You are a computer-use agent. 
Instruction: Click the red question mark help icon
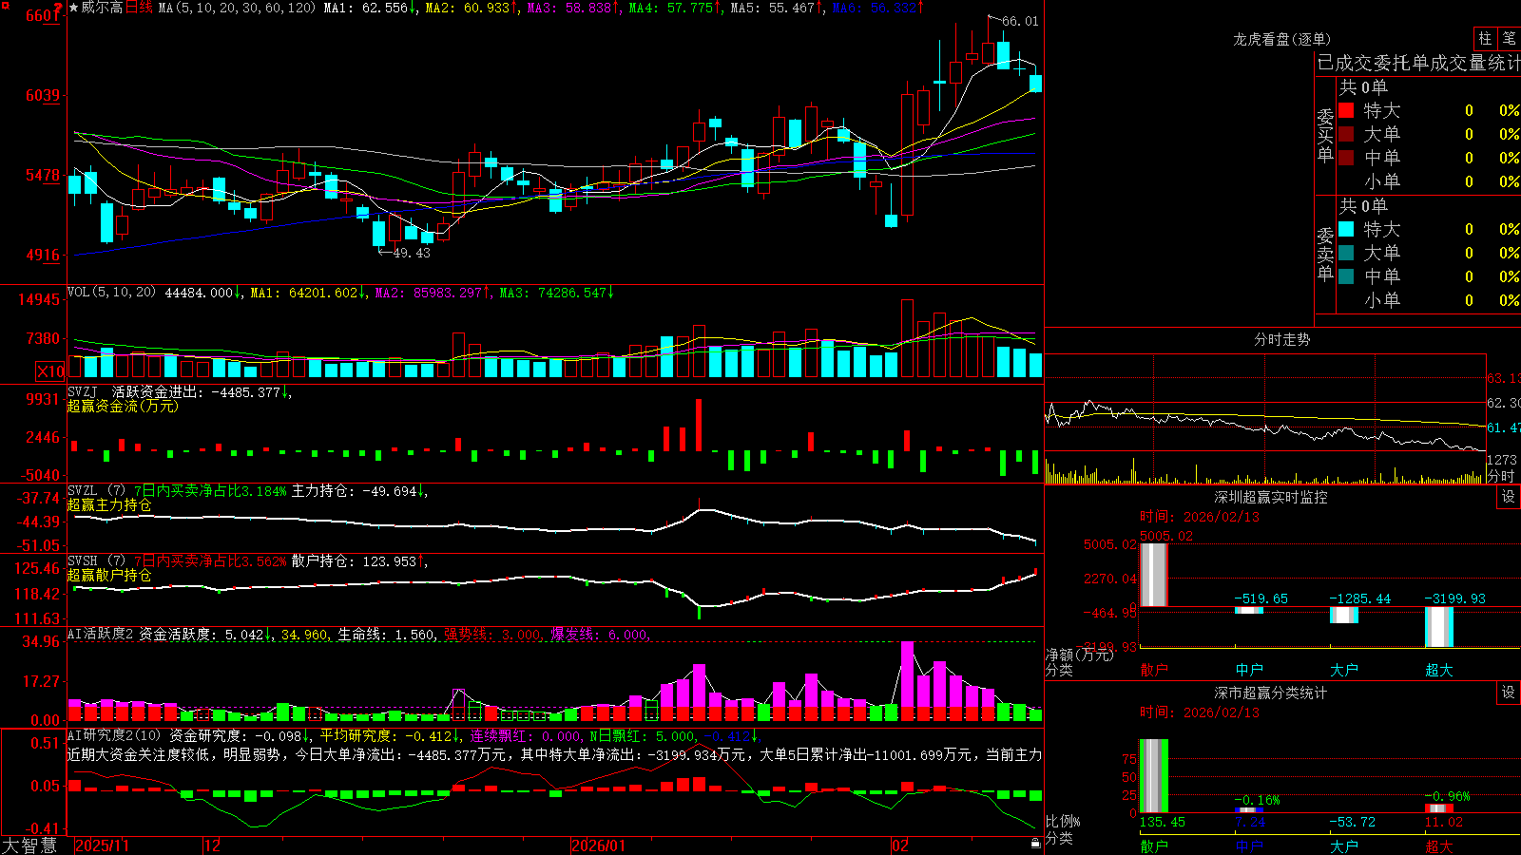click(x=58, y=8)
